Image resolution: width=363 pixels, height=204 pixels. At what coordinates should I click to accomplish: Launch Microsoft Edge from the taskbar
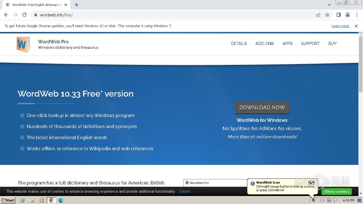(x=61, y=200)
